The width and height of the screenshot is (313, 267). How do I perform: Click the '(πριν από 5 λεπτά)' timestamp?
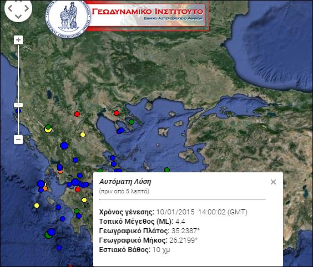click(x=124, y=191)
